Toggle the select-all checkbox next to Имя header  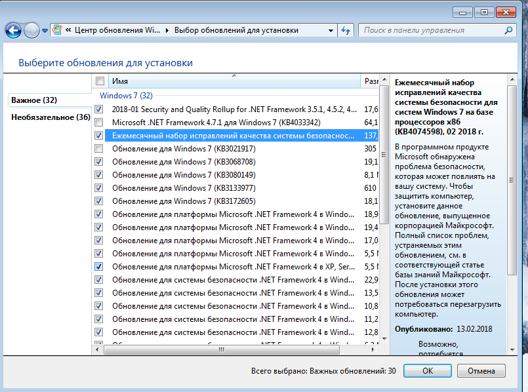100,81
